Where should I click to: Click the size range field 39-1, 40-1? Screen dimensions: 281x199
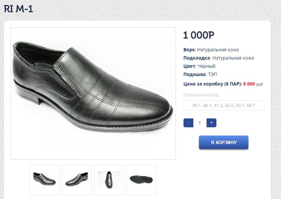224,106
